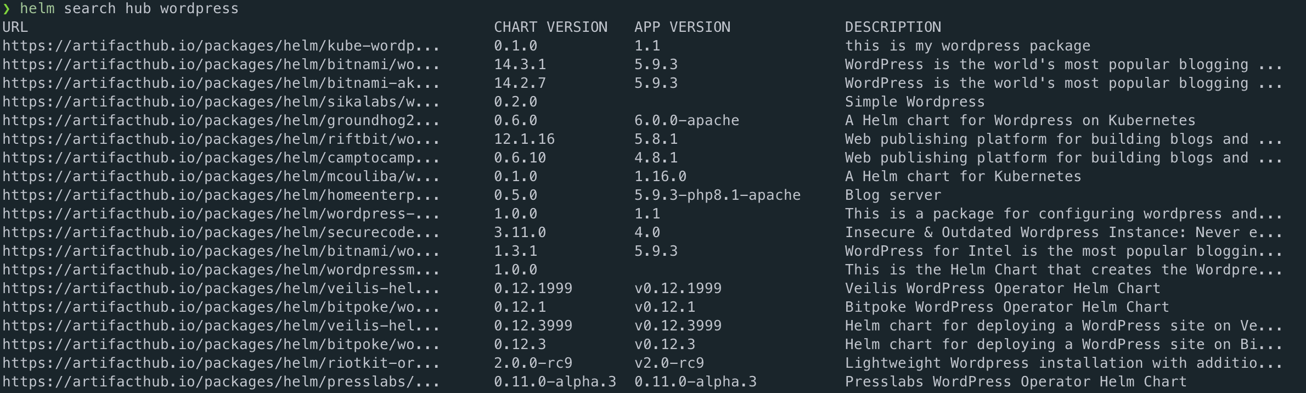Open the camptocamp... artifacthub URL
1306x393 pixels.
pos(221,158)
